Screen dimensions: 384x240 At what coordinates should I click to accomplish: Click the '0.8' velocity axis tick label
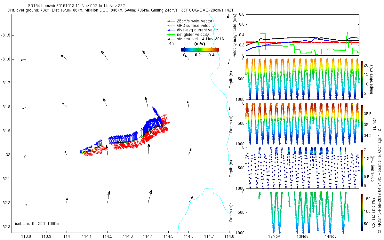[242, 14]
